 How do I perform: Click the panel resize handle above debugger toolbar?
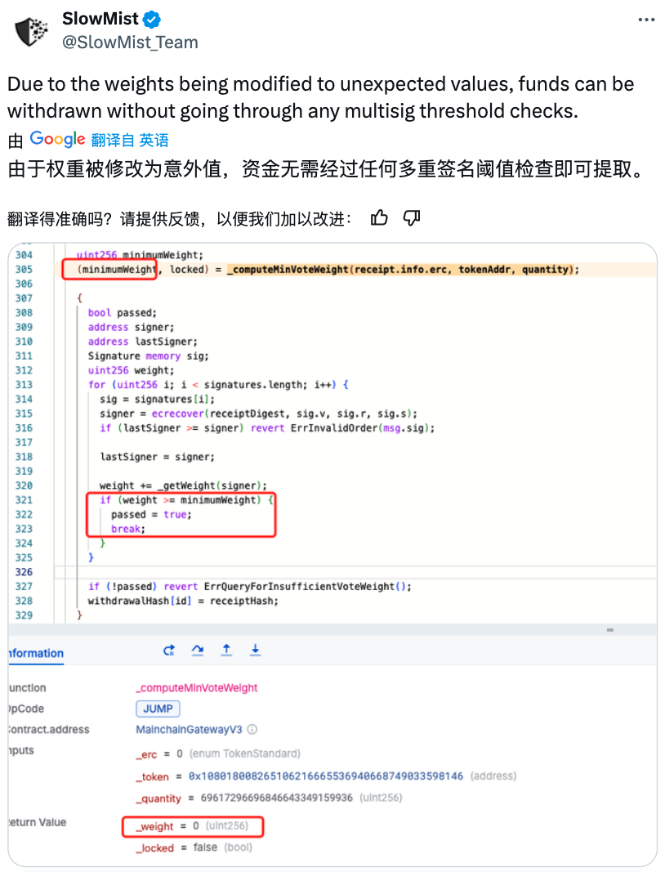coord(609,630)
